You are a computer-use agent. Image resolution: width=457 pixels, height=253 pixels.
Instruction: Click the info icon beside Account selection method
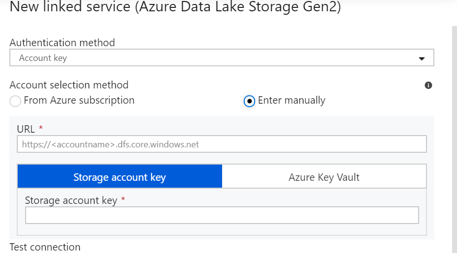(x=428, y=85)
